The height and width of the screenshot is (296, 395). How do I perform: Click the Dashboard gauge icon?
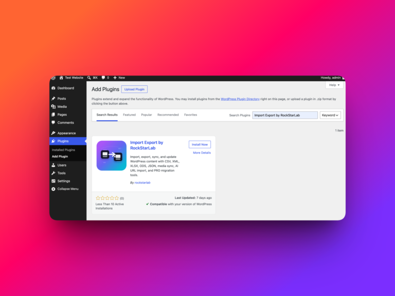point(53,88)
